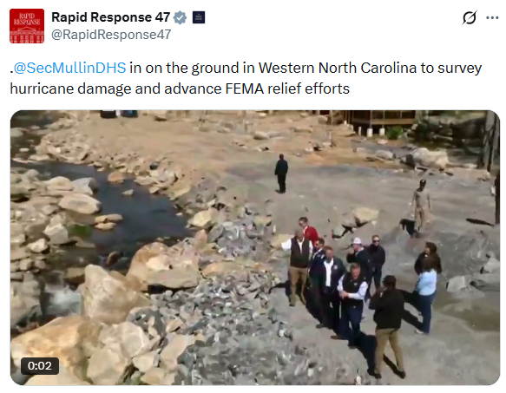This screenshot has height=393, width=506.
Task: Click the 0:02 video duration badge
Action: tap(40, 366)
